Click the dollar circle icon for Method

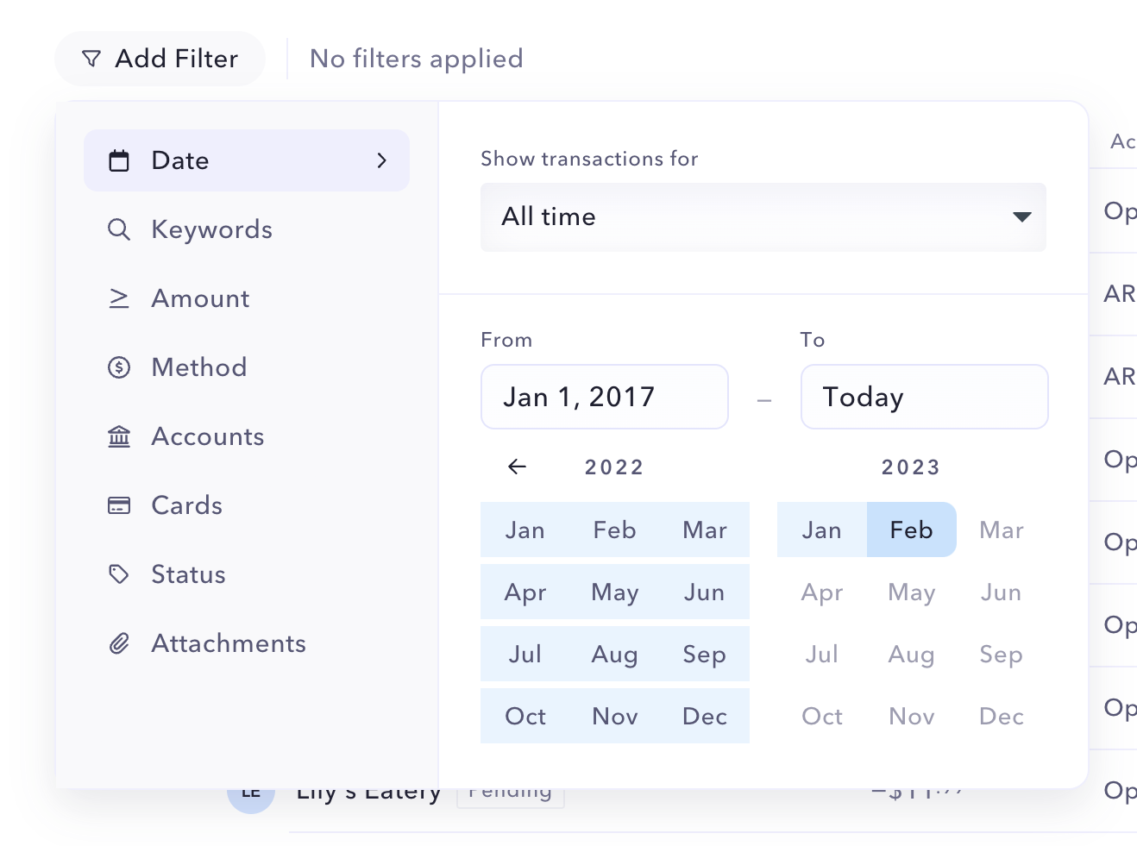point(119,367)
